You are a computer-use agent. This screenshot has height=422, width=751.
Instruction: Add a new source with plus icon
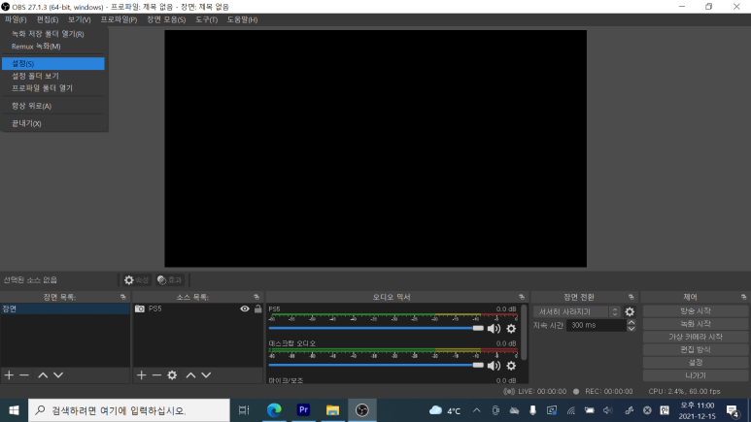point(141,375)
